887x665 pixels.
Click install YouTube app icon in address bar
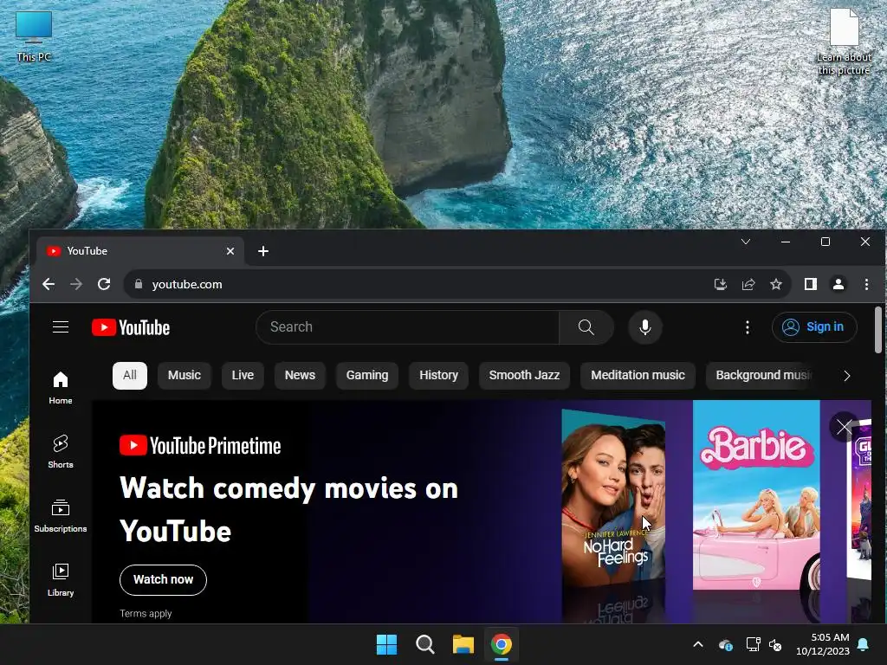click(720, 284)
